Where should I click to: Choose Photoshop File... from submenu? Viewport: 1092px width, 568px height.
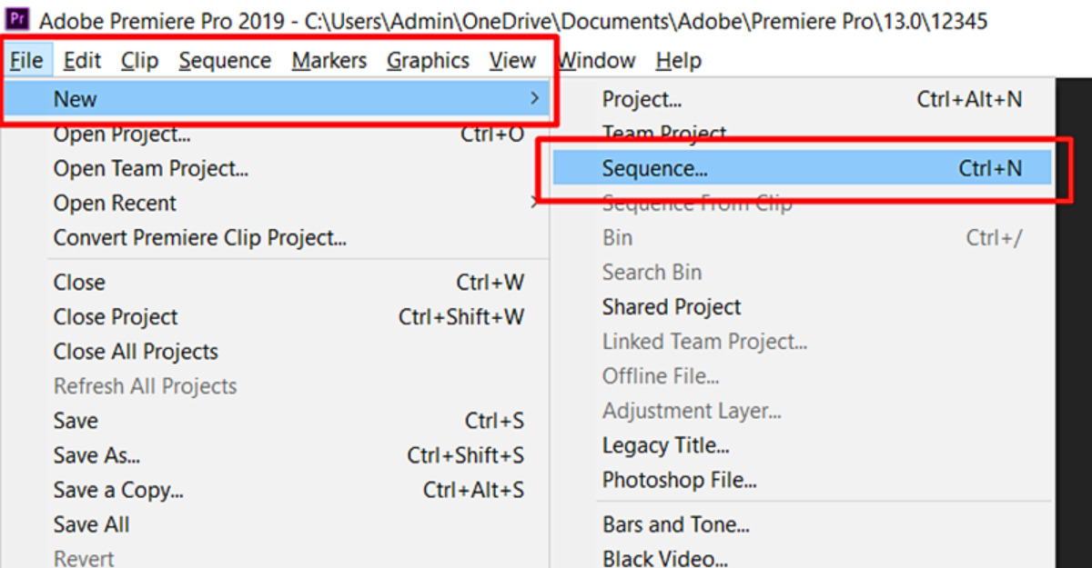(x=679, y=480)
